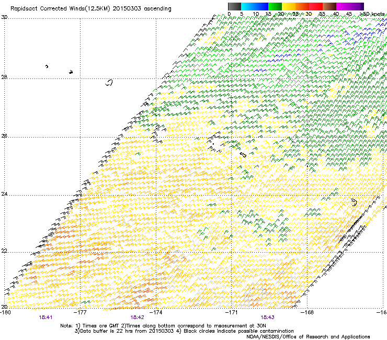Click the "18:43" purple time label
This screenshot has height=340, width=387.
point(268,318)
